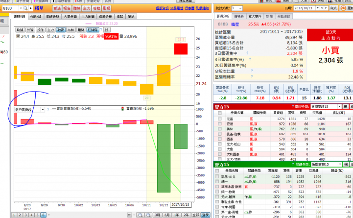Click the question mark beside 紅綠柱 button

(x=101, y=29)
